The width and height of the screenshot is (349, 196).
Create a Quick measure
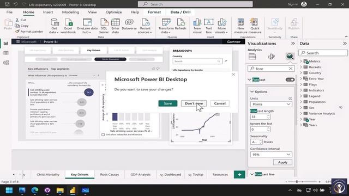coord(255,26)
